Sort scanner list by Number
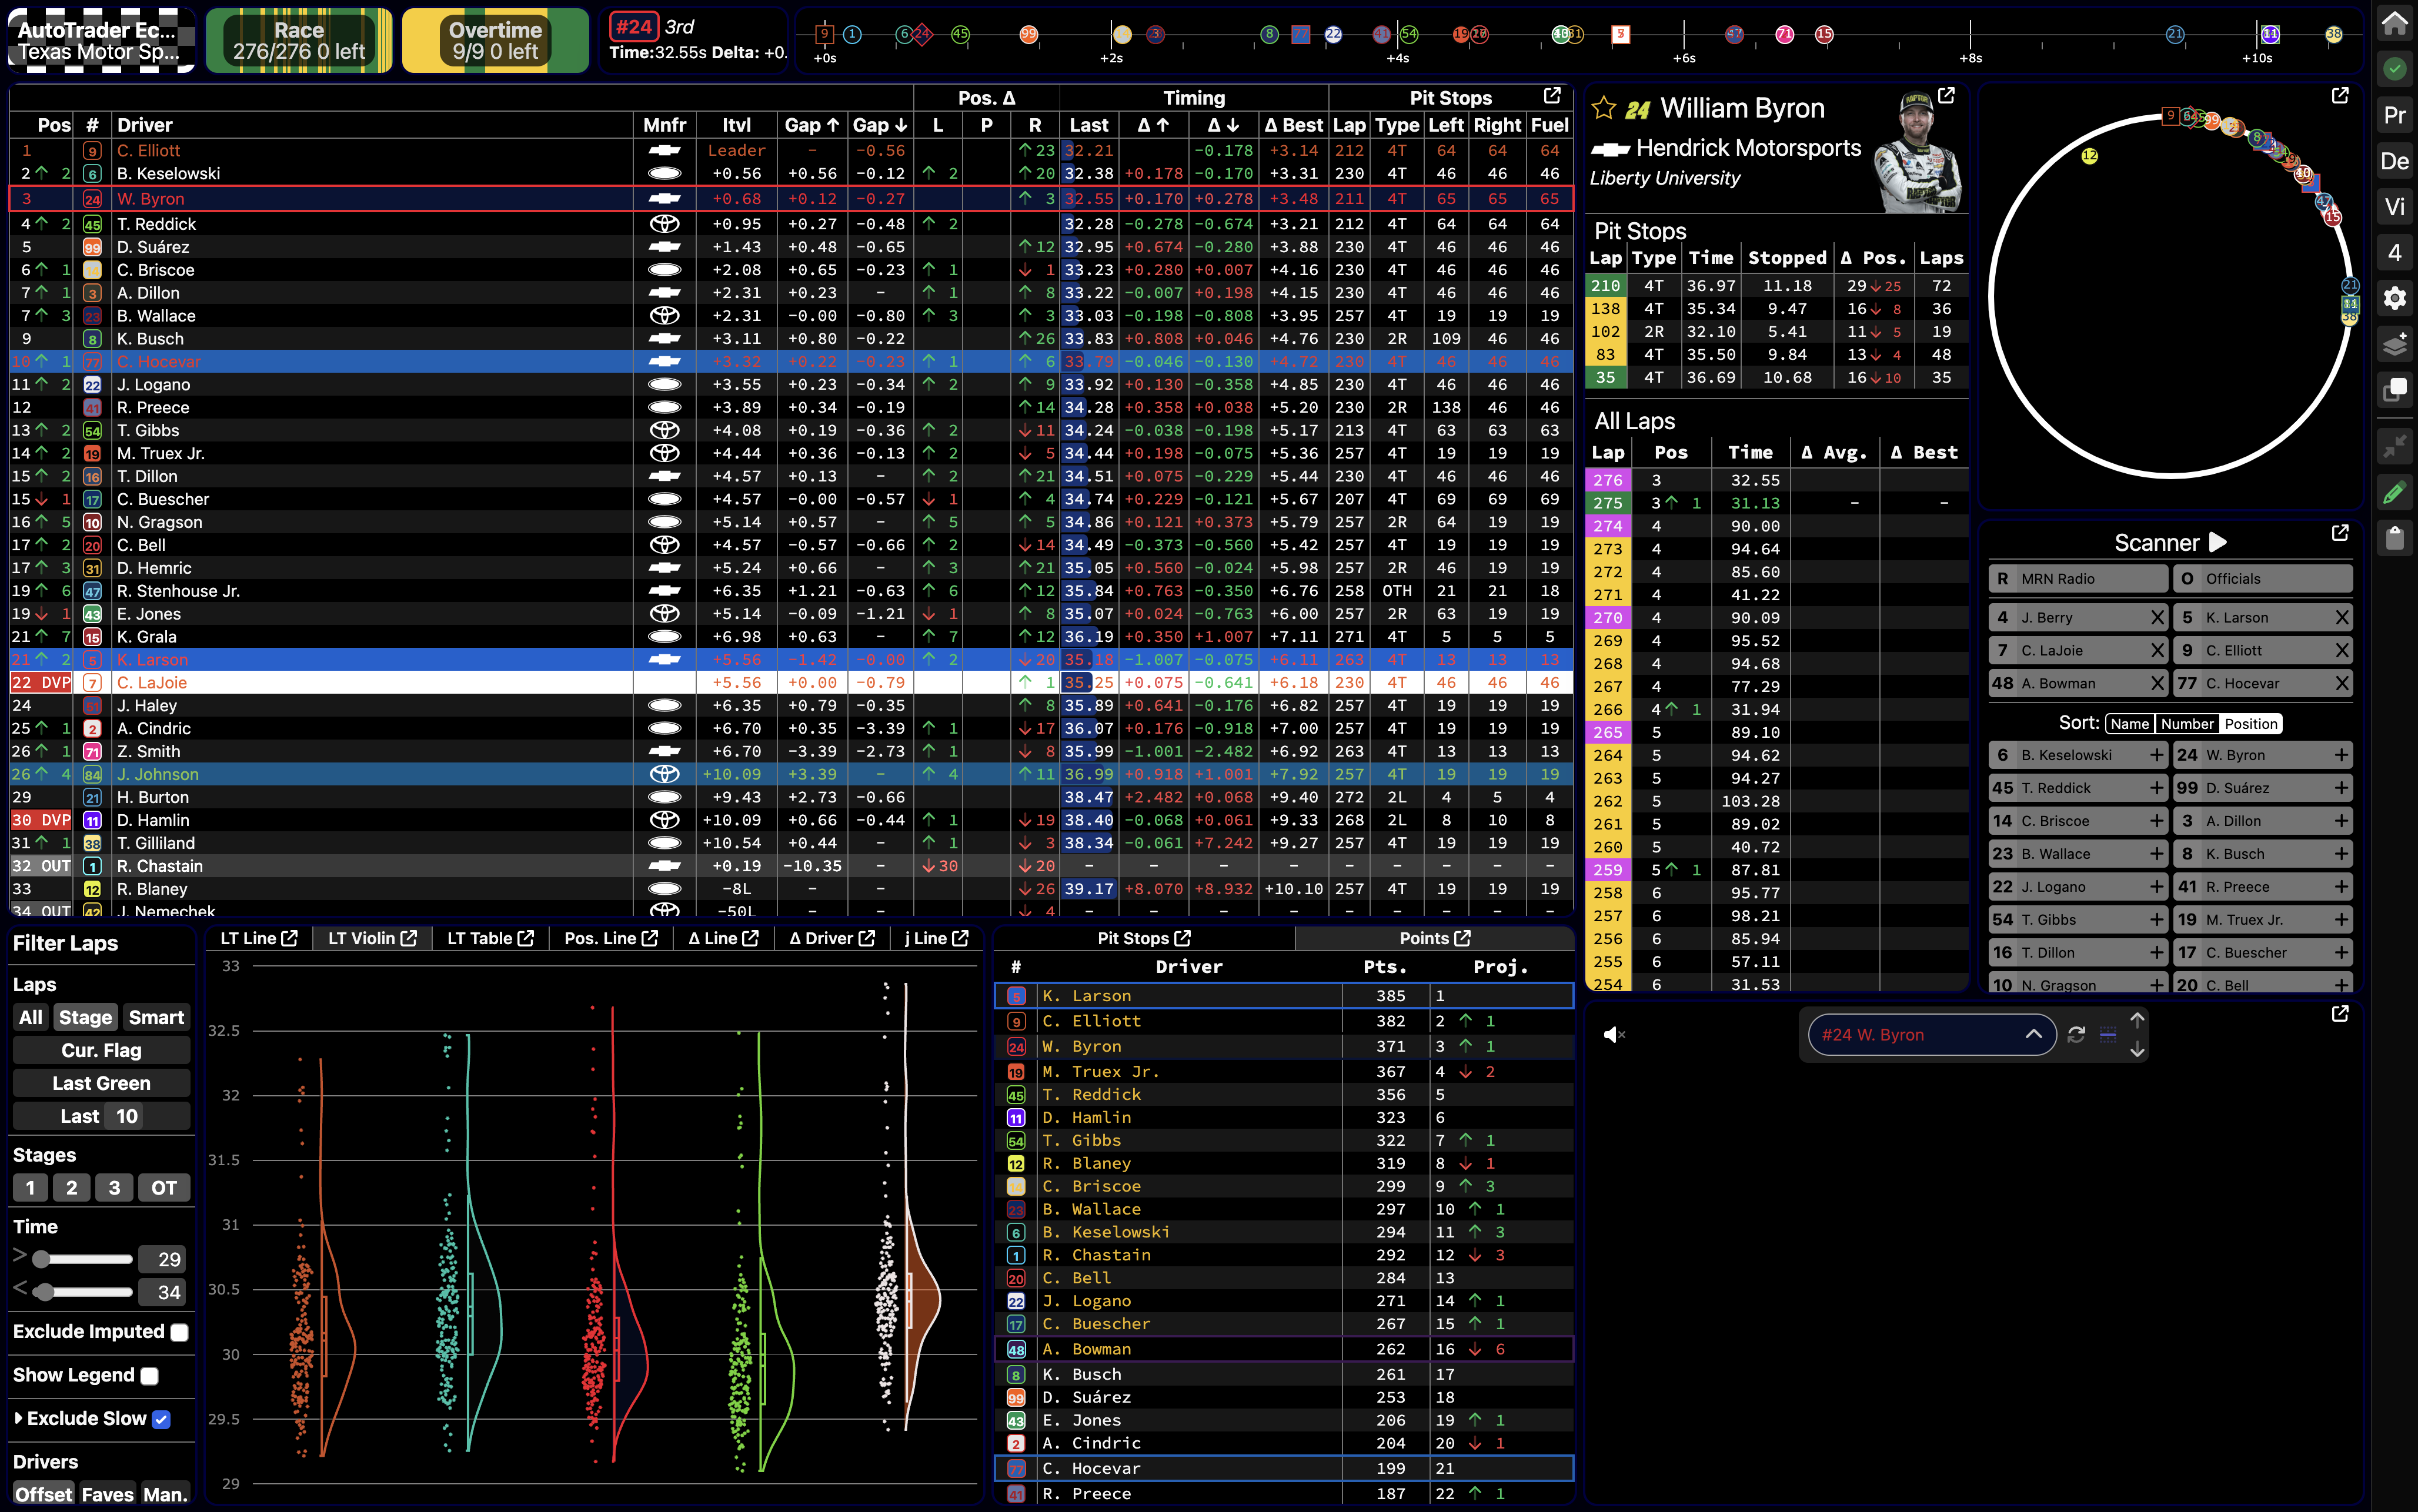Image resolution: width=2418 pixels, height=1512 pixels. pos(2187,724)
